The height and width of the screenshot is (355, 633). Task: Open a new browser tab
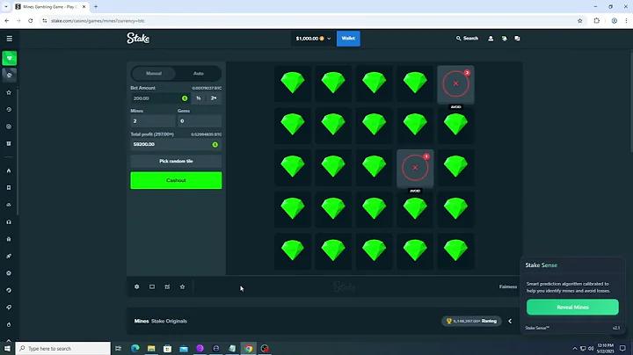click(x=96, y=7)
